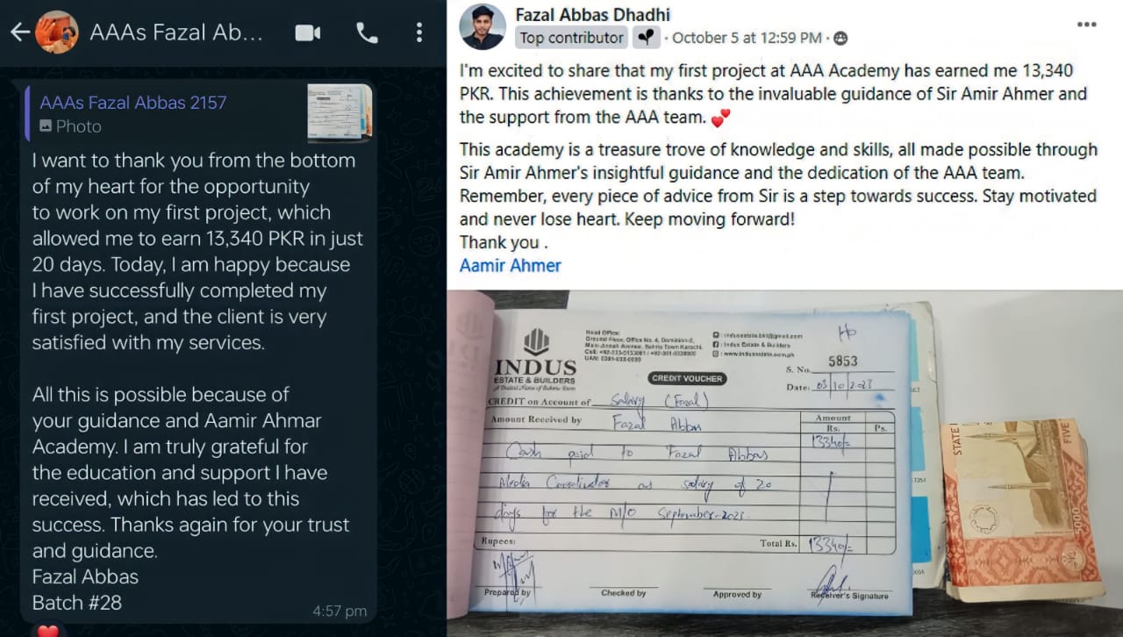
Task: Click the post audience icon after the timestamp
Action: click(840, 38)
